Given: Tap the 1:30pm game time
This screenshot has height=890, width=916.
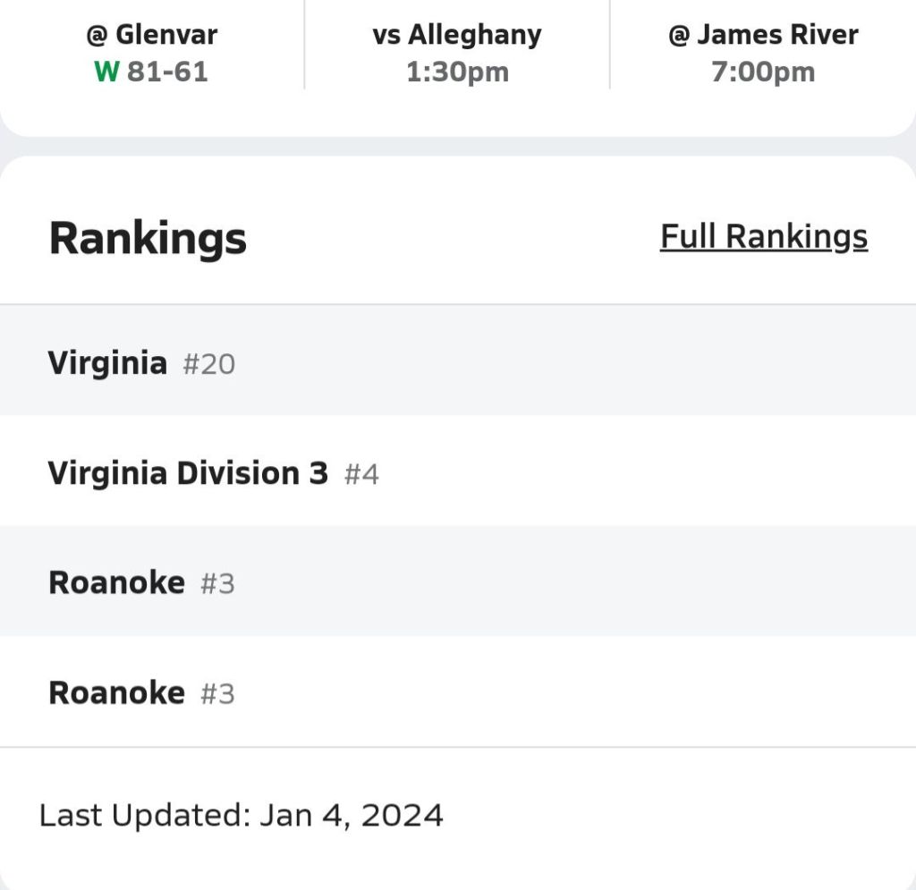Looking at the screenshot, I should [457, 72].
